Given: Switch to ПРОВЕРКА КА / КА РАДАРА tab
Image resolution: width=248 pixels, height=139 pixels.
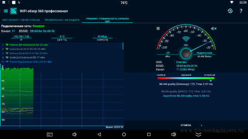Looking at the screenshot, I should coord(62,20).
